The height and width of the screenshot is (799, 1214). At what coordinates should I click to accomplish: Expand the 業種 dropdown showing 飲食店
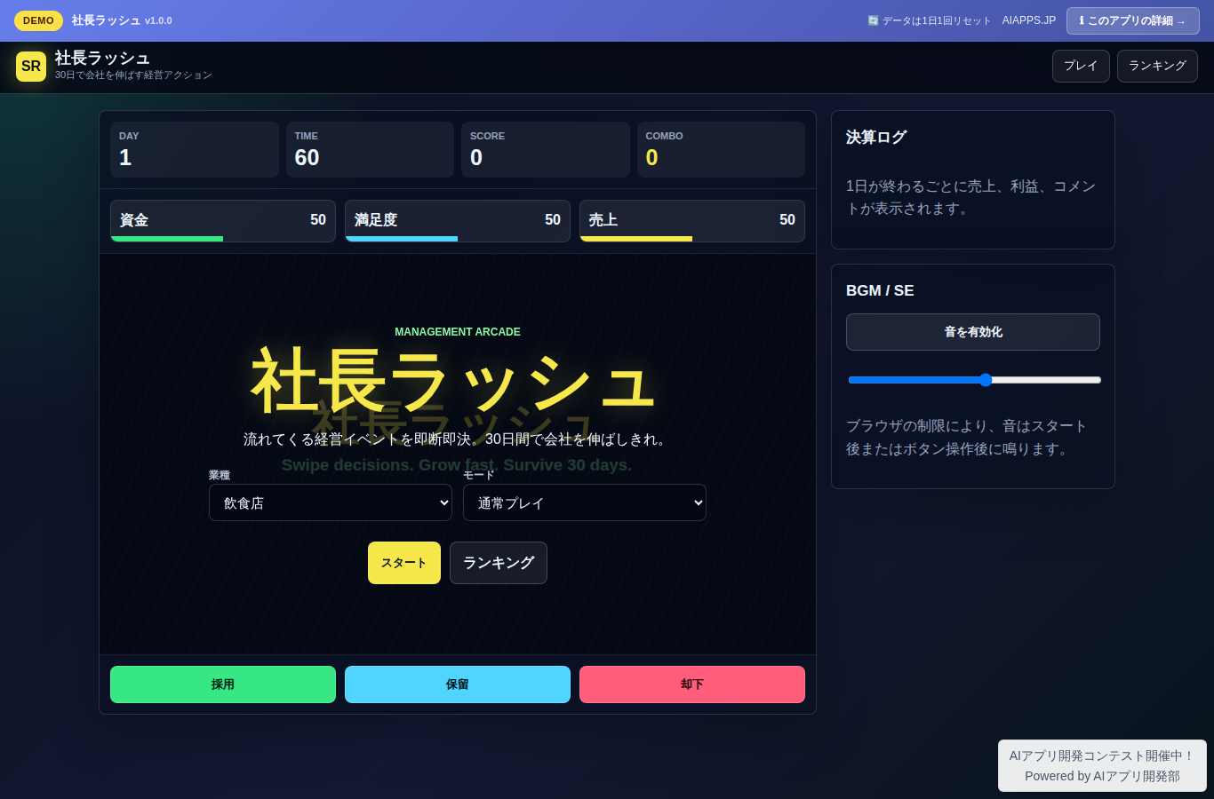[331, 502]
